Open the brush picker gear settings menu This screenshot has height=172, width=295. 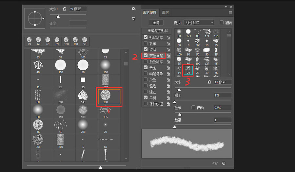[x=134, y=9]
